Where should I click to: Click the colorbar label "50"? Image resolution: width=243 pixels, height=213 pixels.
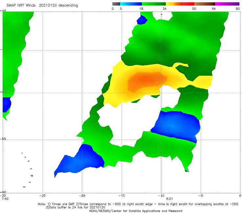click(x=194, y=9)
